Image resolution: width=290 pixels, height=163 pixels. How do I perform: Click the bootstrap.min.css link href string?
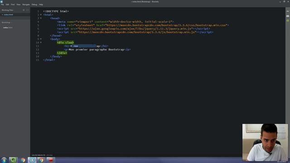point(166,25)
